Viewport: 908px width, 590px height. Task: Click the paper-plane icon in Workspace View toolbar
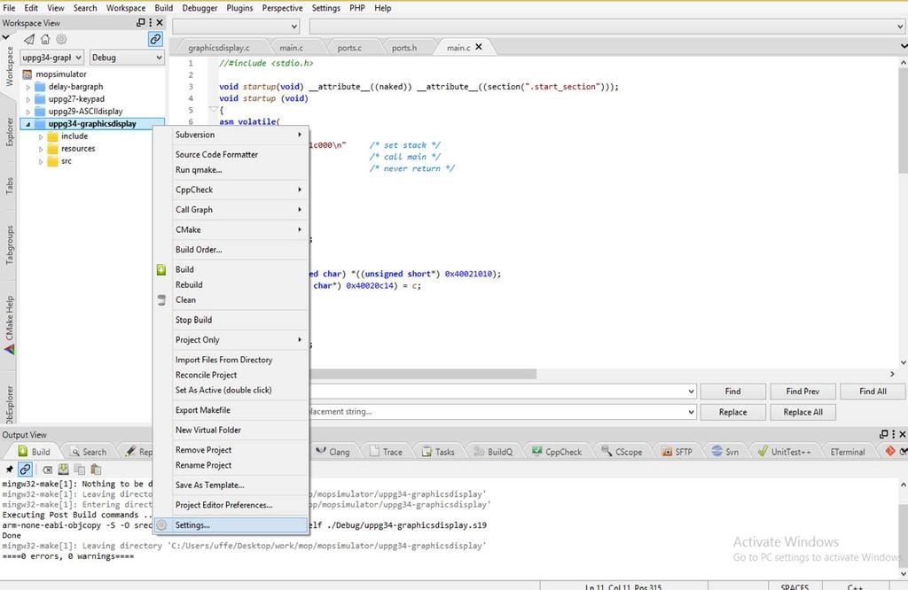point(29,39)
